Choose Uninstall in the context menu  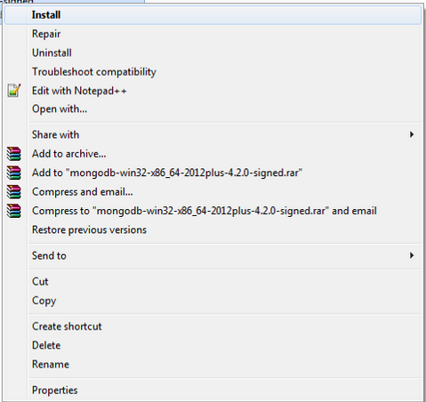pyautogui.click(x=213, y=52)
